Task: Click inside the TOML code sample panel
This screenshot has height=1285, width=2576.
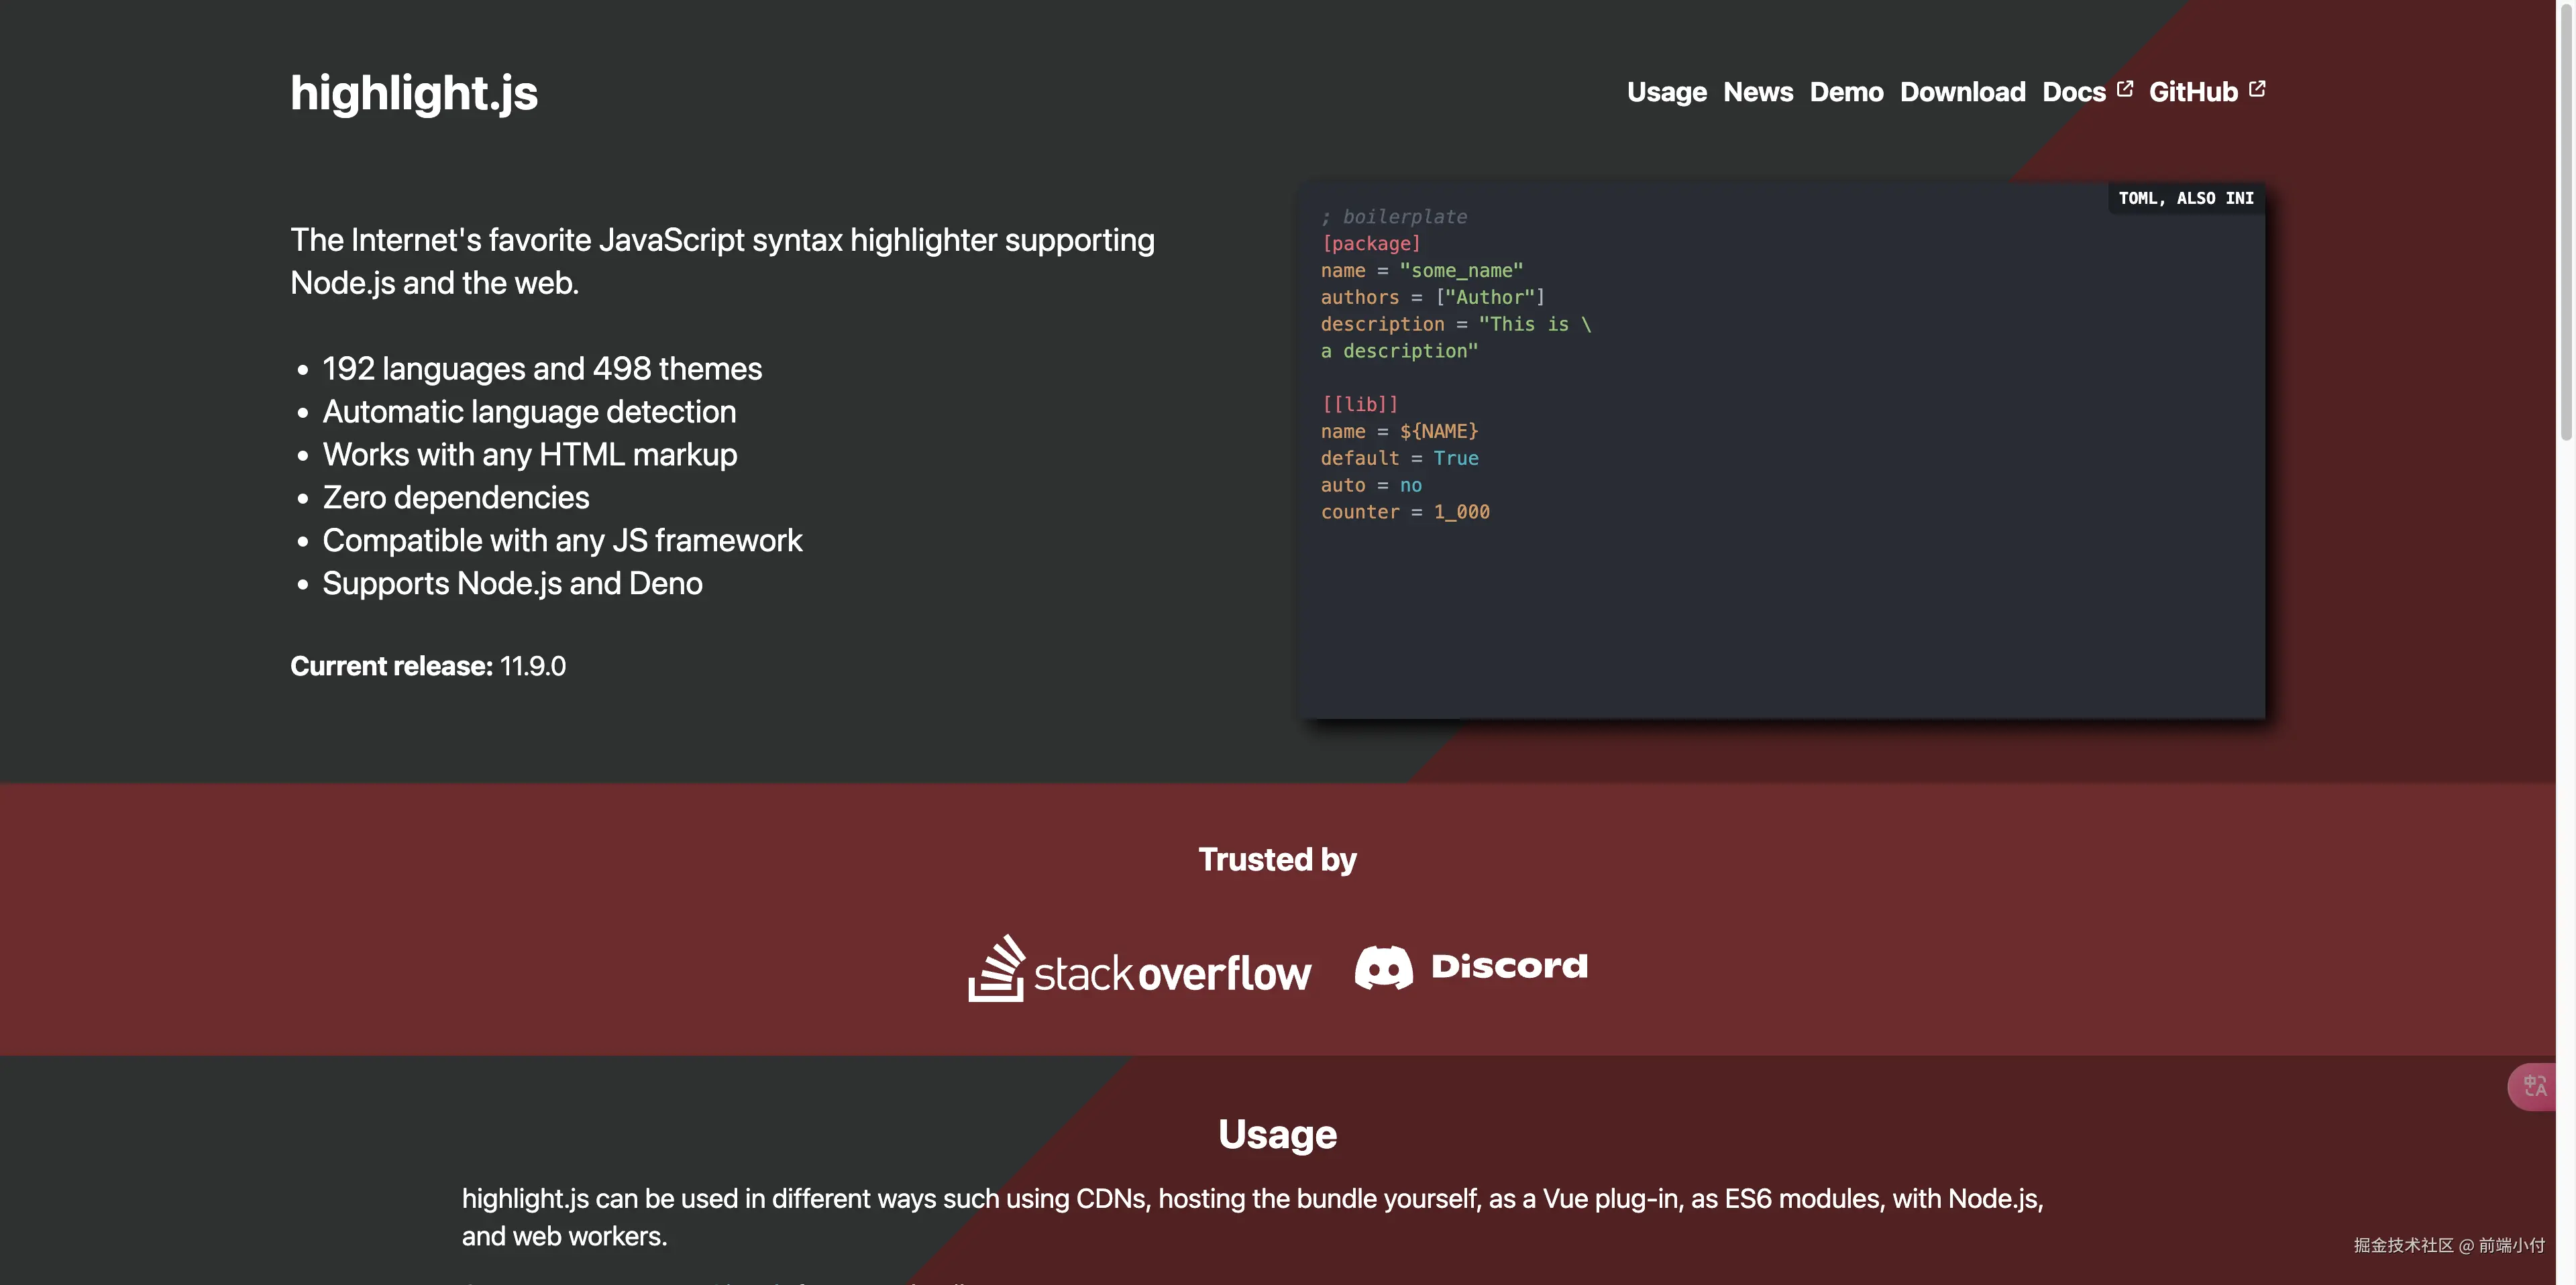Action: (1780, 600)
